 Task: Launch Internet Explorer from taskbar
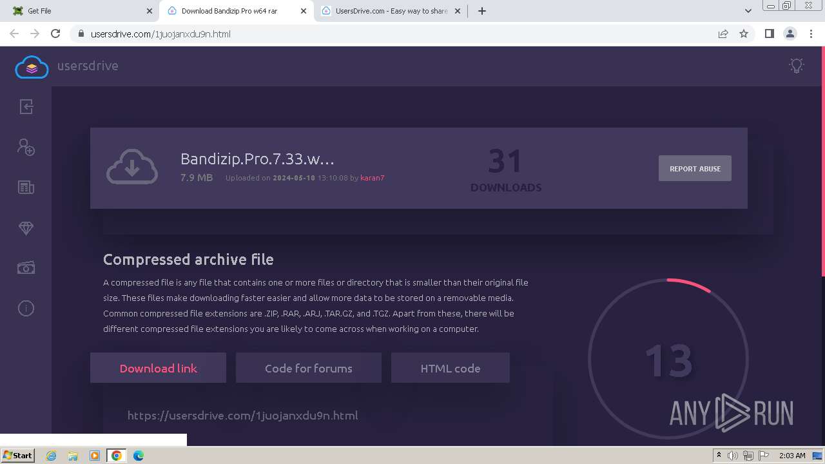pos(51,456)
